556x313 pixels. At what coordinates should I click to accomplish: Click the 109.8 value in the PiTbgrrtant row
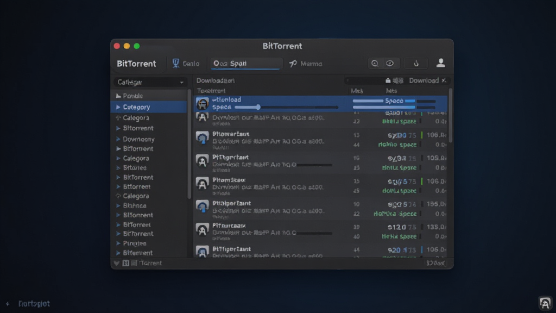436,158
